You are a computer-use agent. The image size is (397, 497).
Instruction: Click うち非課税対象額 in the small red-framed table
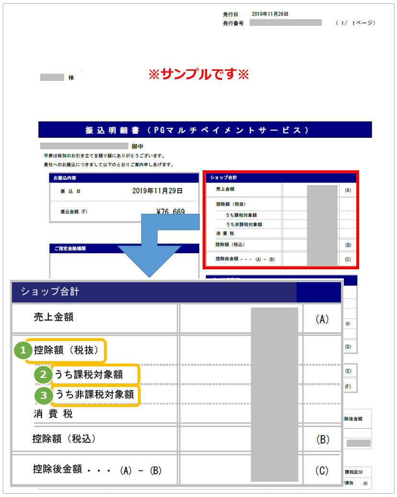244,224
